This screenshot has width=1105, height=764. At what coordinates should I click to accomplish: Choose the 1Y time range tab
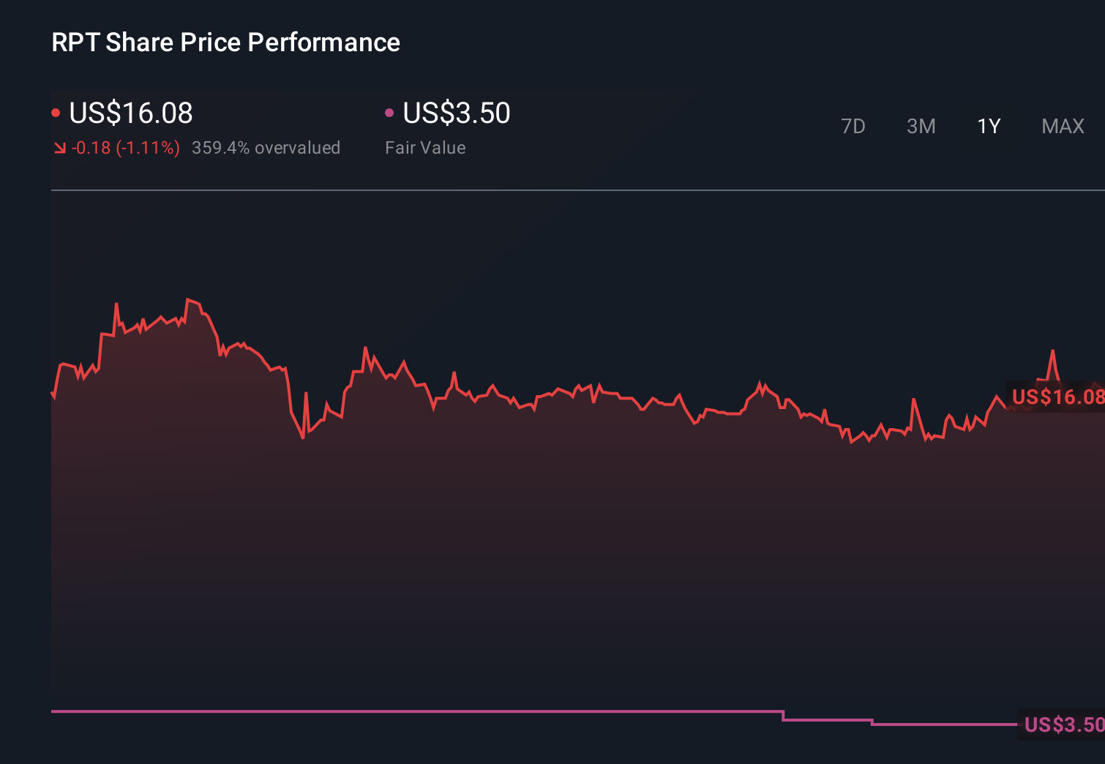[x=989, y=127]
